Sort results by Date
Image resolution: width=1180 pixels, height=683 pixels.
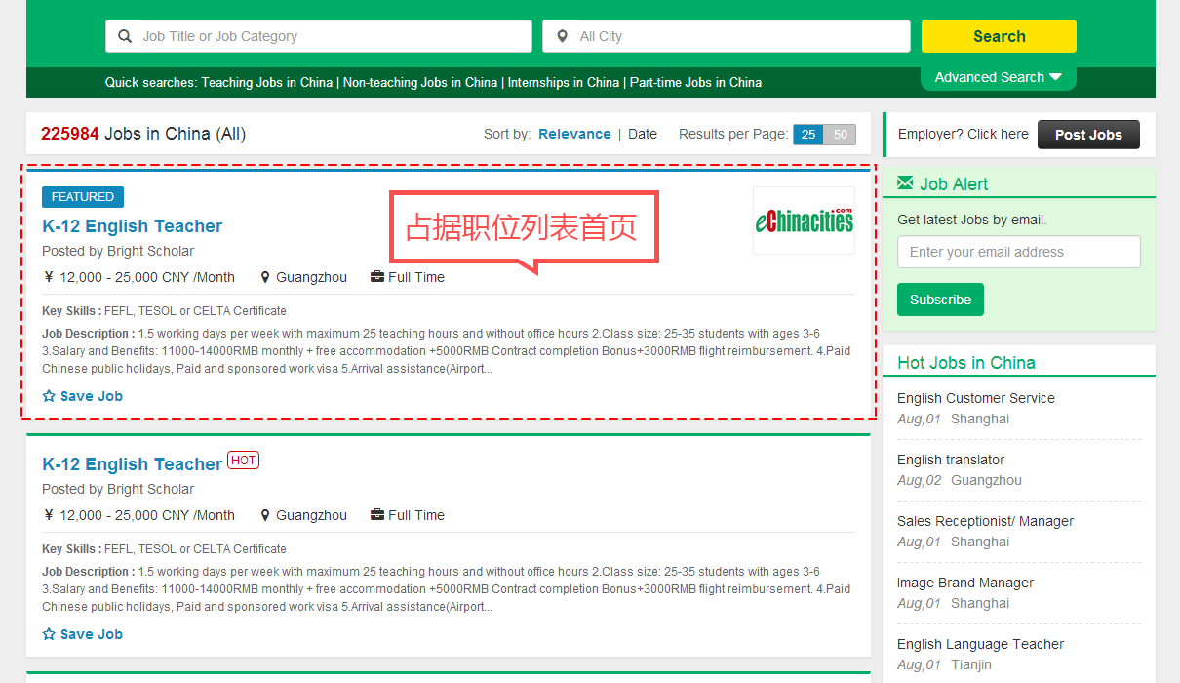pos(642,134)
